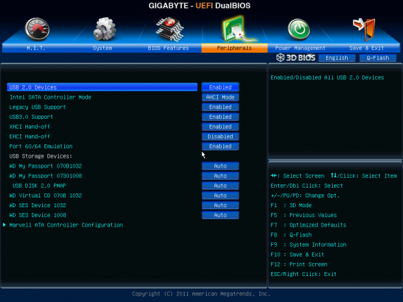
Task: Select the Peripherals tab
Action: (x=235, y=48)
